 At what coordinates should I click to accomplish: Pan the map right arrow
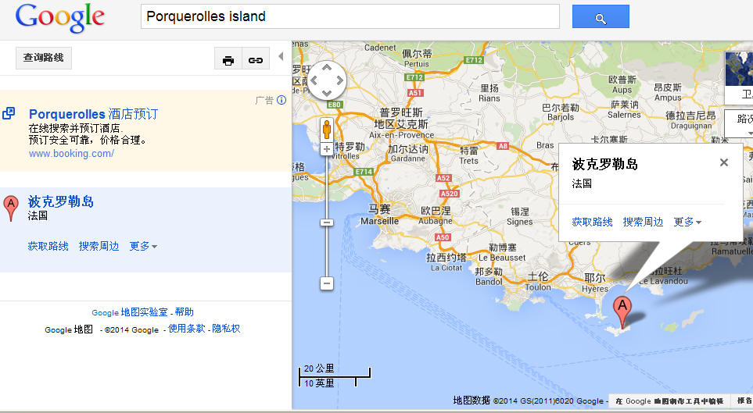tap(339, 80)
